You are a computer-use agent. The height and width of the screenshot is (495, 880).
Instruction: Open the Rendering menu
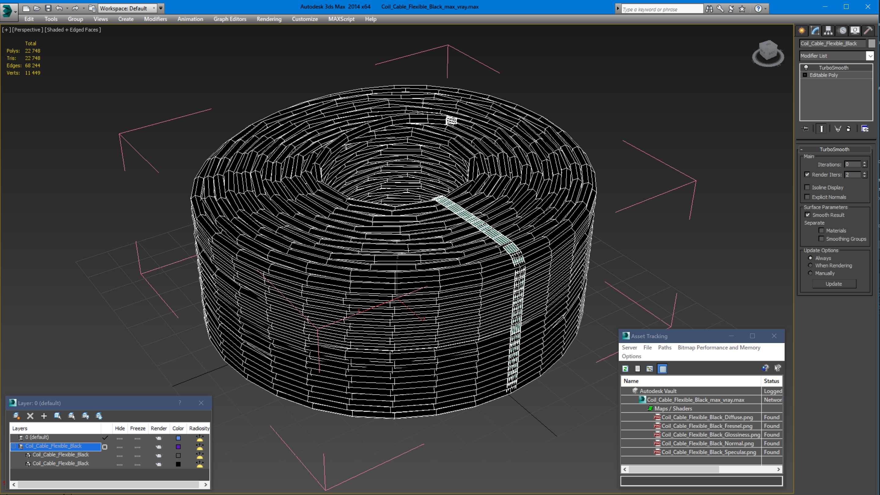coord(269,19)
